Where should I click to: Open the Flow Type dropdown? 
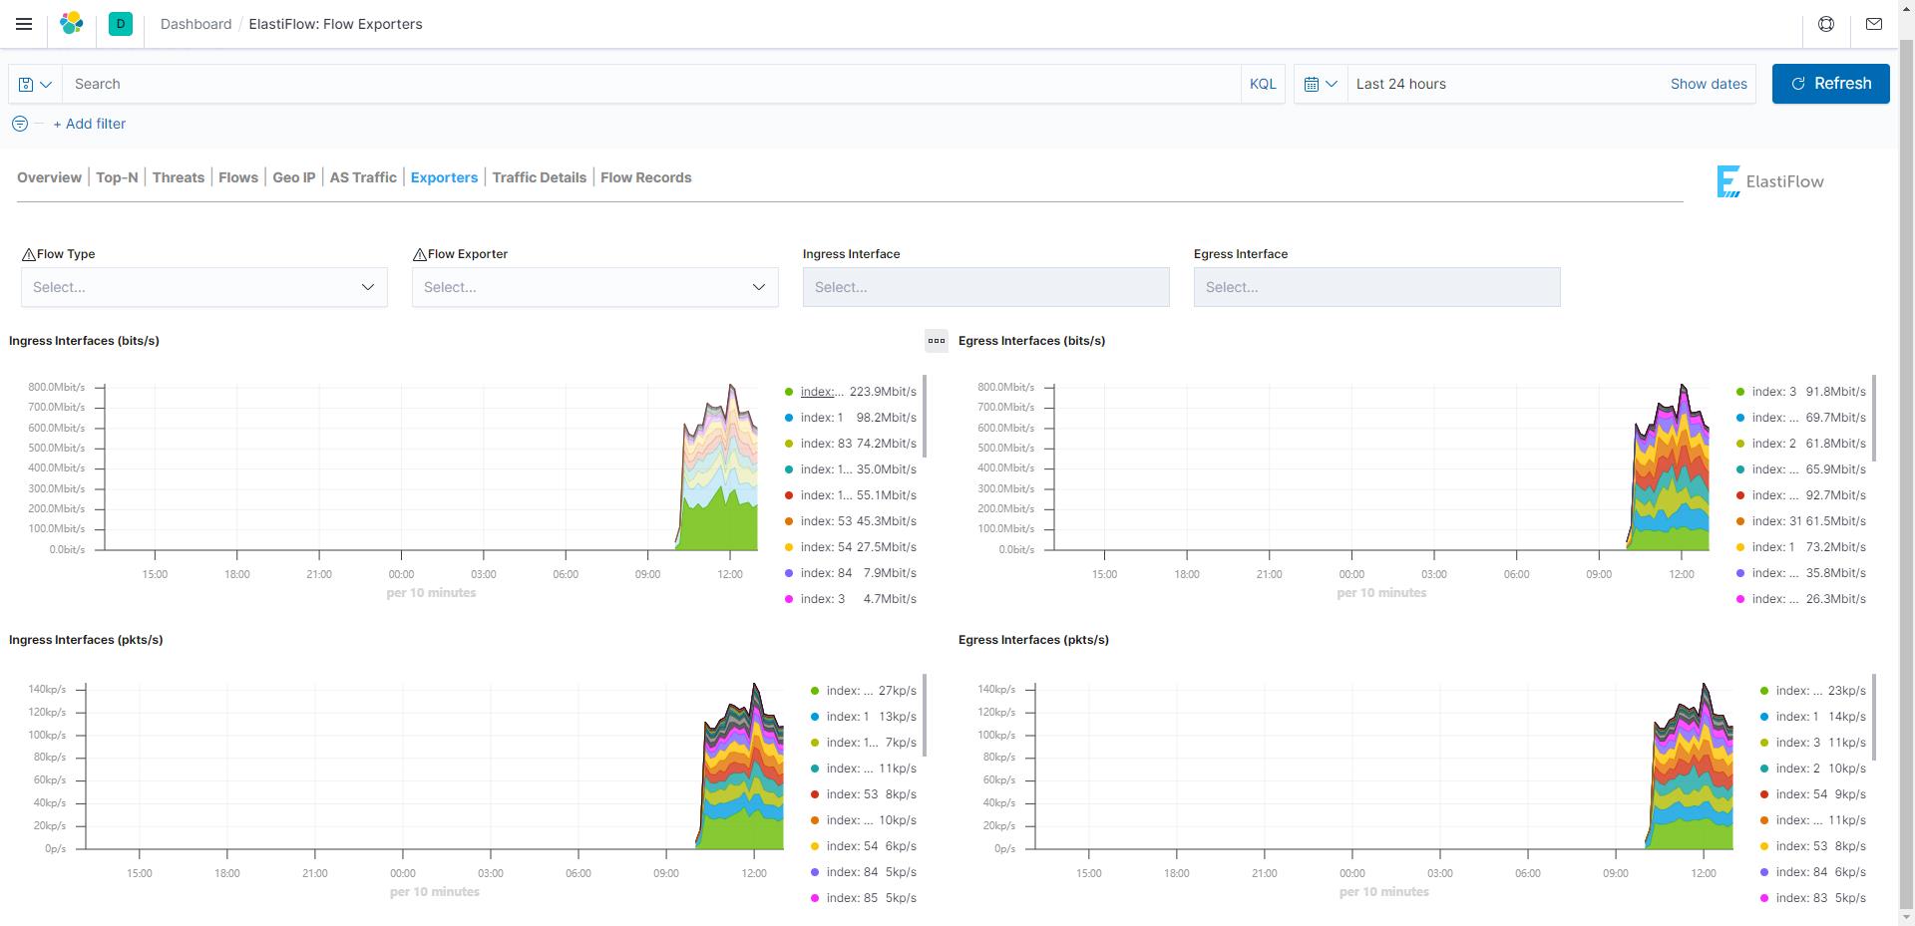pyautogui.click(x=204, y=287)
